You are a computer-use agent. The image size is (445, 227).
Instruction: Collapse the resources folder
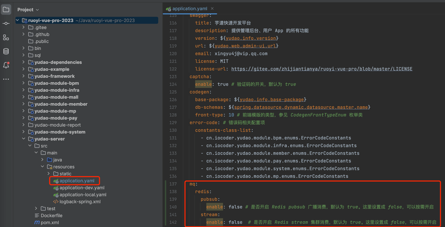(x=43, y=167)
